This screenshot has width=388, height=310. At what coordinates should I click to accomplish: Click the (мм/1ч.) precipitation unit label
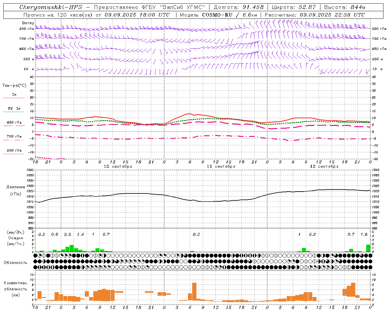16,244
